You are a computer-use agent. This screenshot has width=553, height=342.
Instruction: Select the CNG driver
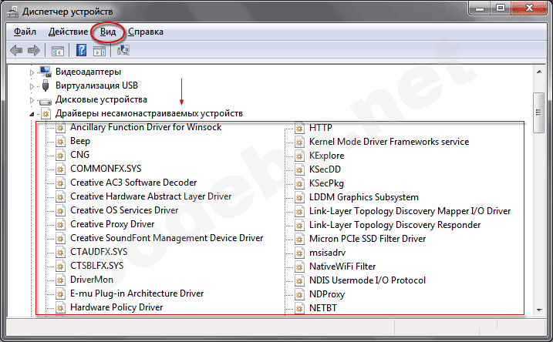tap(79, 155)
